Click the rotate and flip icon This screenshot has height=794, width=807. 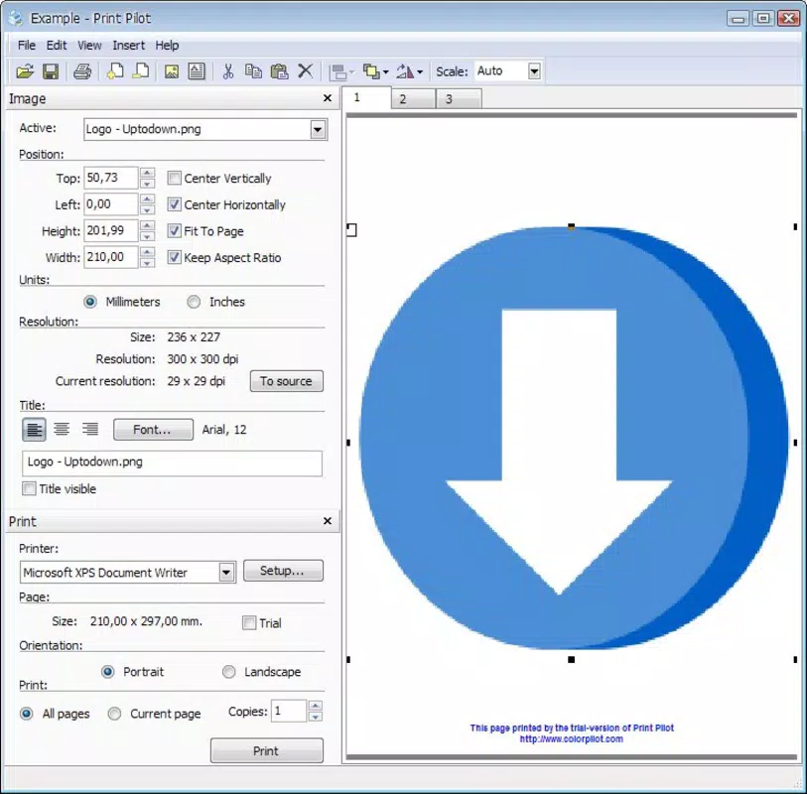coord(405,71)
